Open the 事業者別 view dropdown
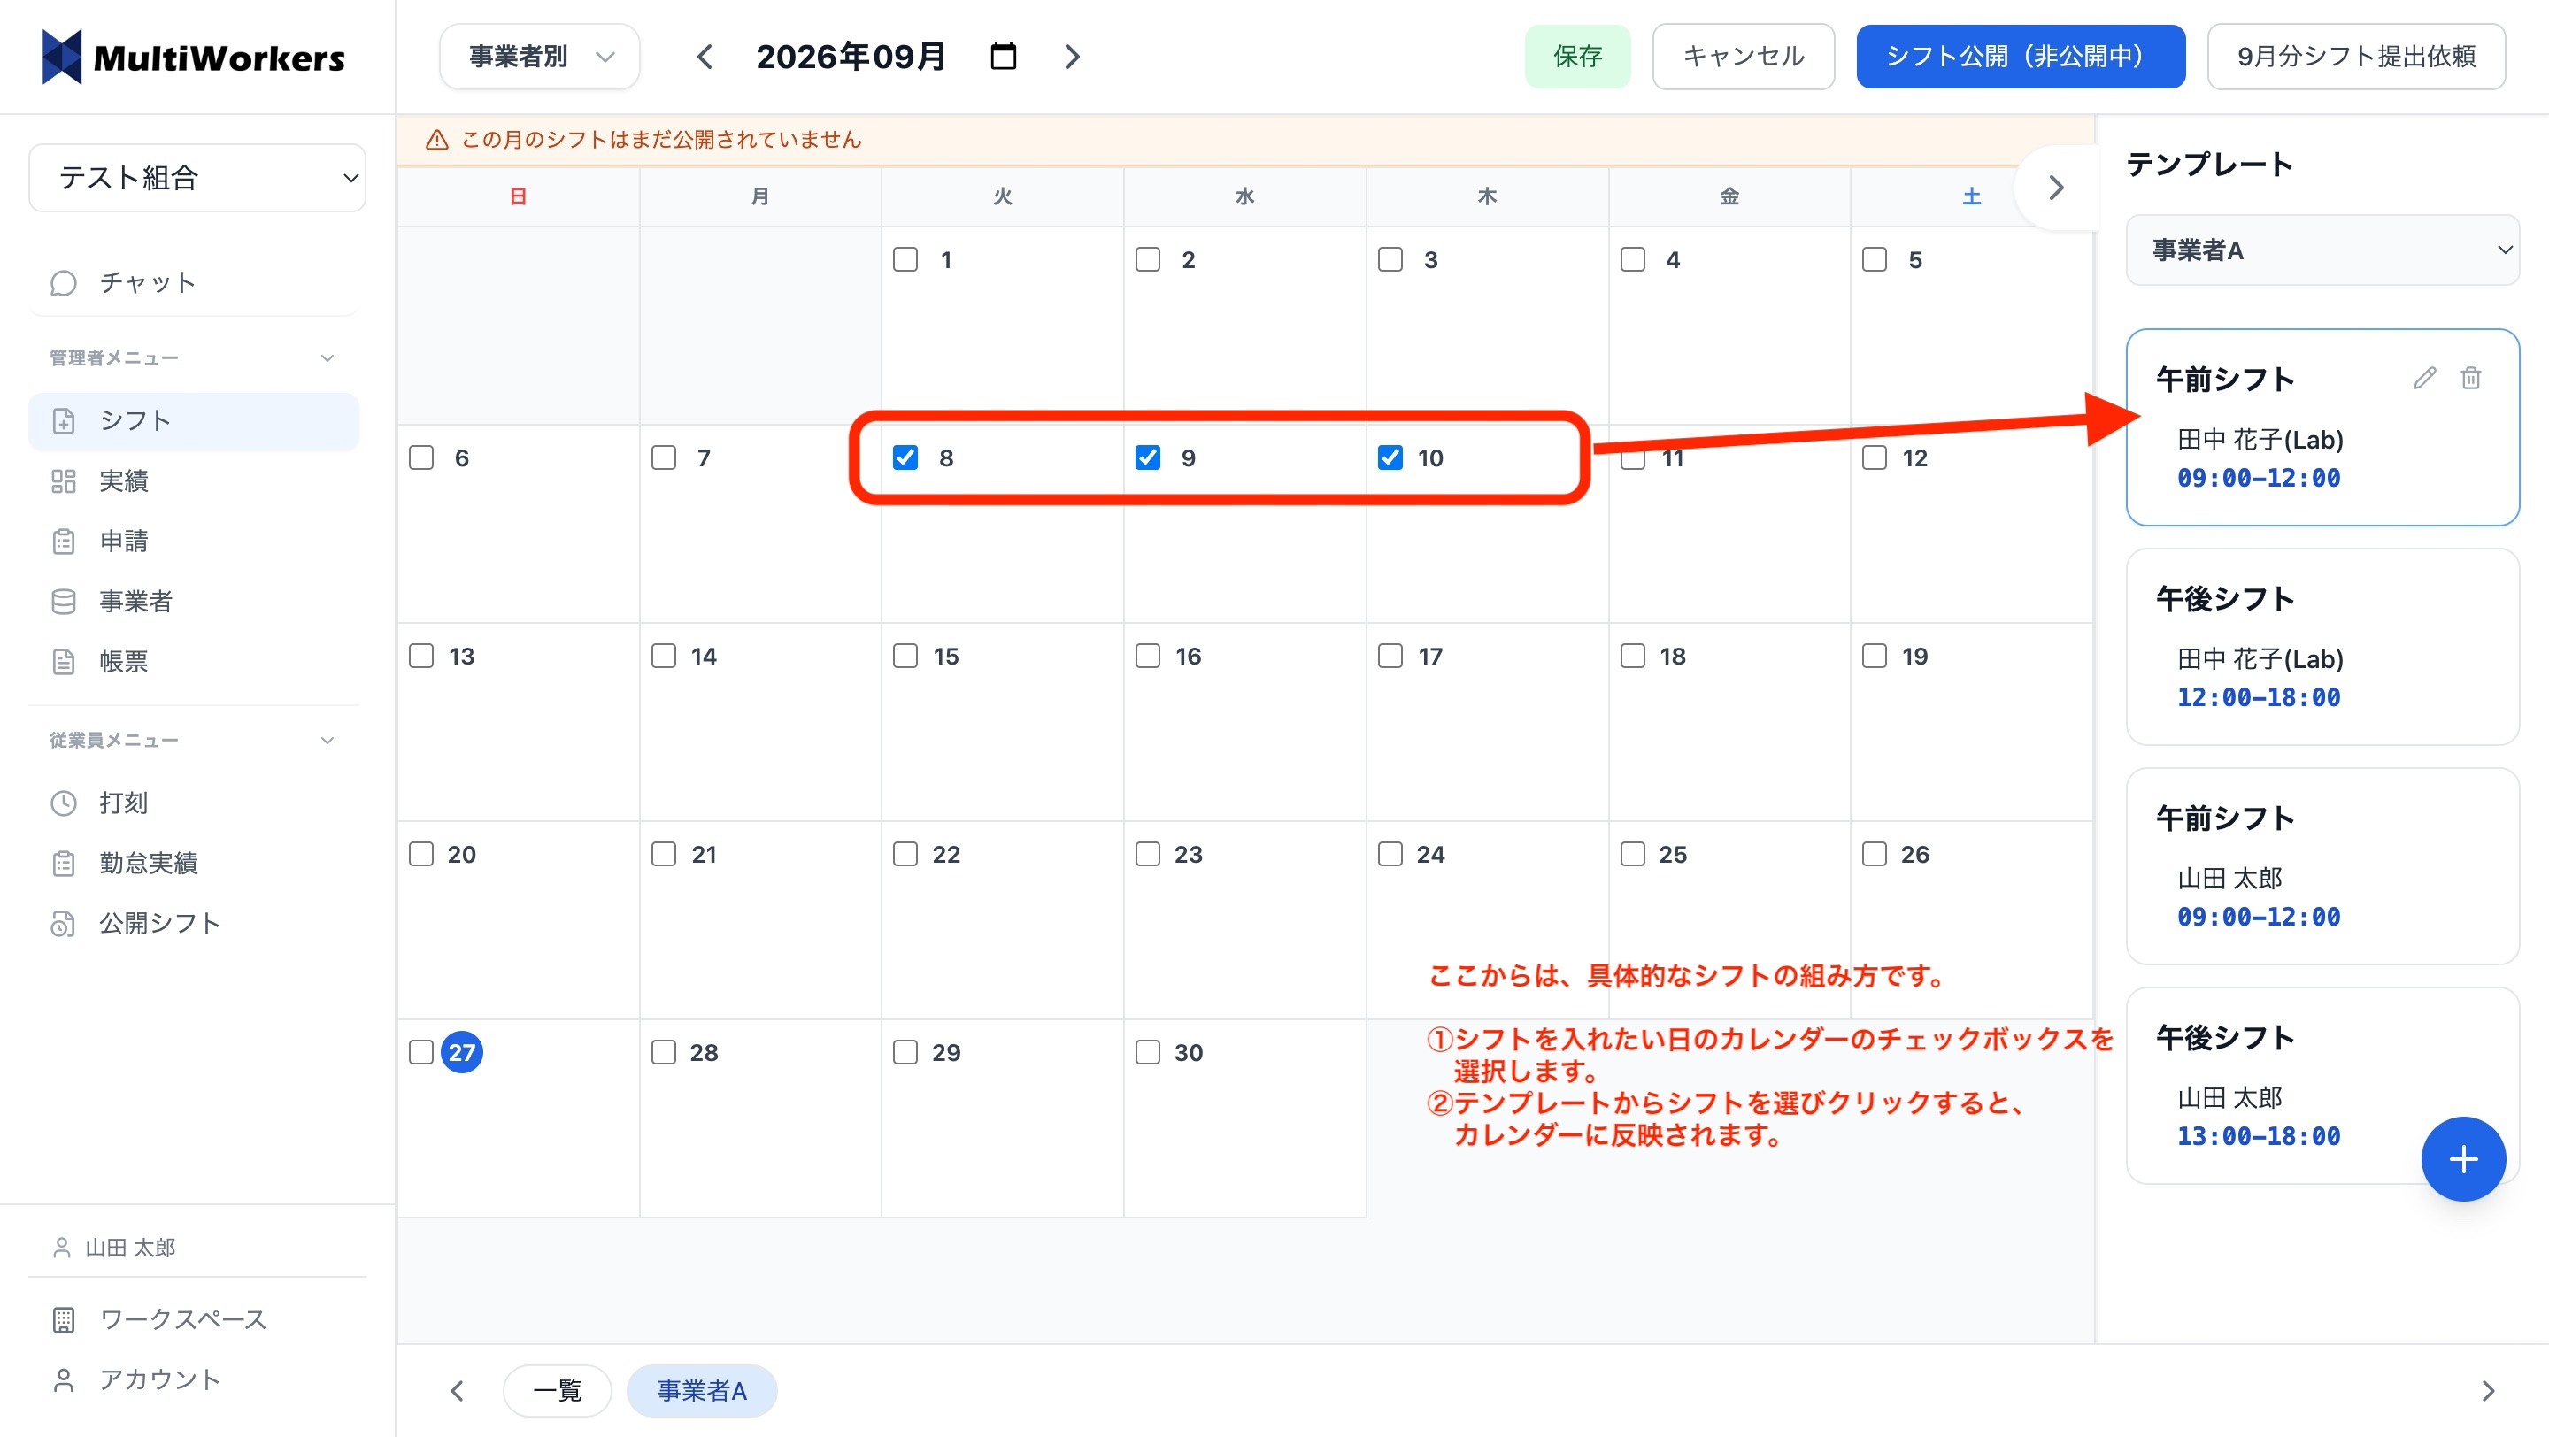 coord(540,57)
